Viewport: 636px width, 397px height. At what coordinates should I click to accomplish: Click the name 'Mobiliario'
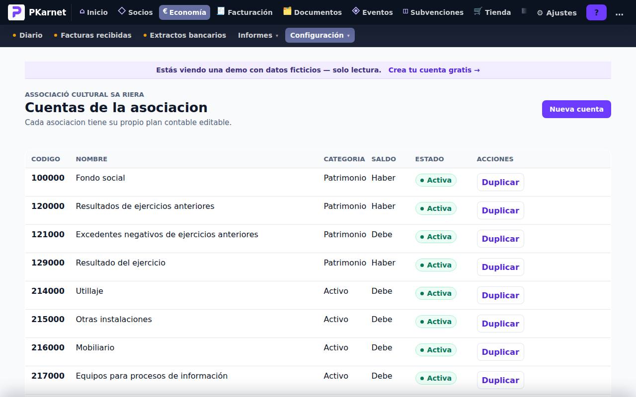click(x=95, y=347)
